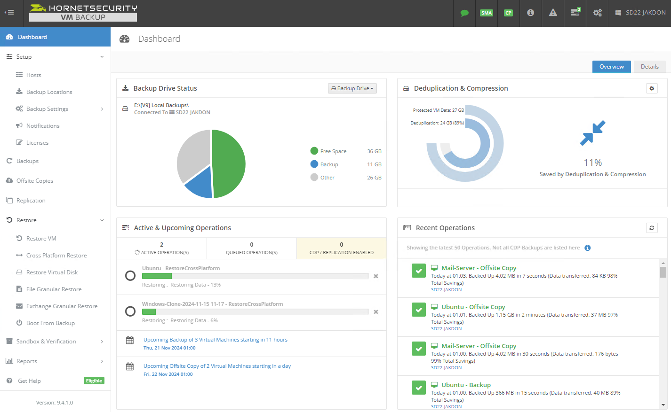Open Deduplication & Compression gear settings

pos(652,88)
